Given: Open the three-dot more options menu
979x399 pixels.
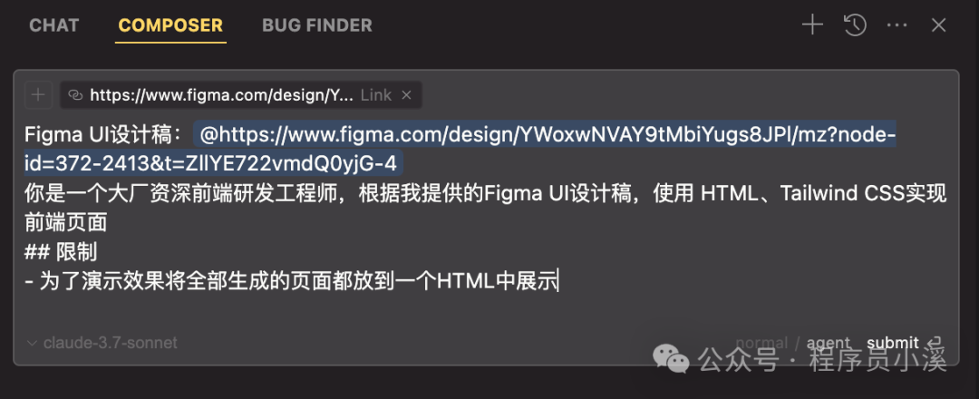Looking at the screenshot, I should point(897,25).
